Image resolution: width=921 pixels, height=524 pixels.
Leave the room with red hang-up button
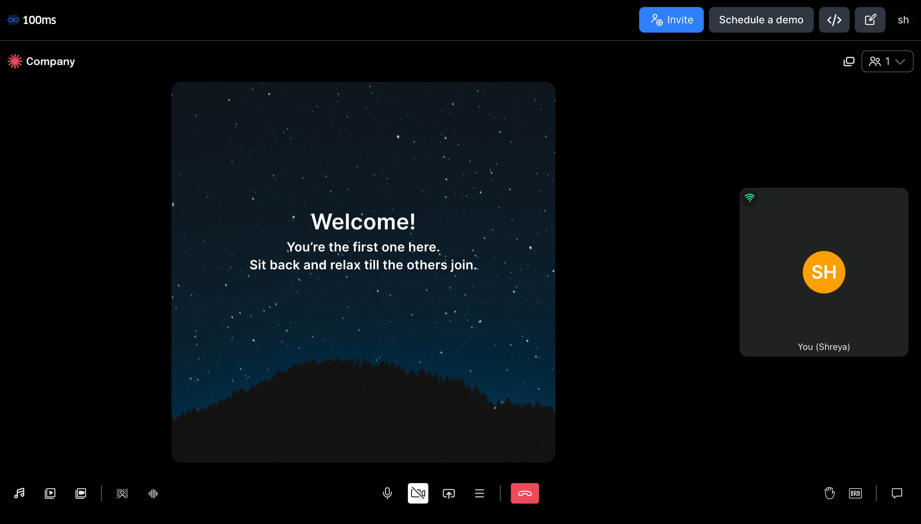click(525, 493)
